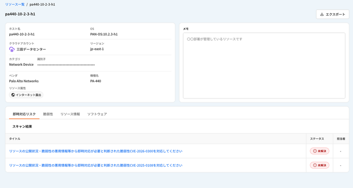
Task: Switch to the ソフトウェア tab
Action: [x=97, y=114]
